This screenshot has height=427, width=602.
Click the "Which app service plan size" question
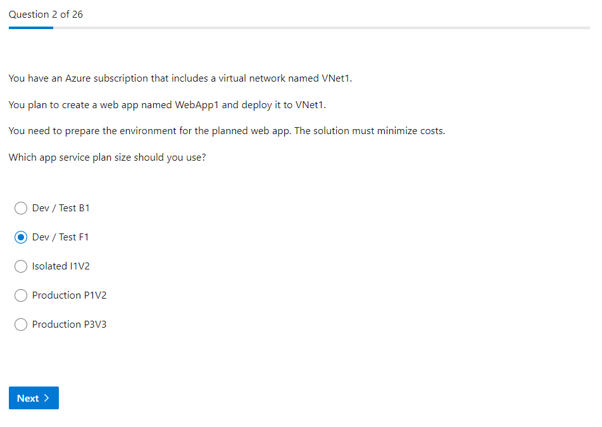coord(107,158)
